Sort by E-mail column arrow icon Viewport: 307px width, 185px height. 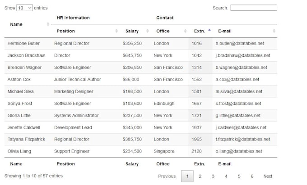pos(274,31)
